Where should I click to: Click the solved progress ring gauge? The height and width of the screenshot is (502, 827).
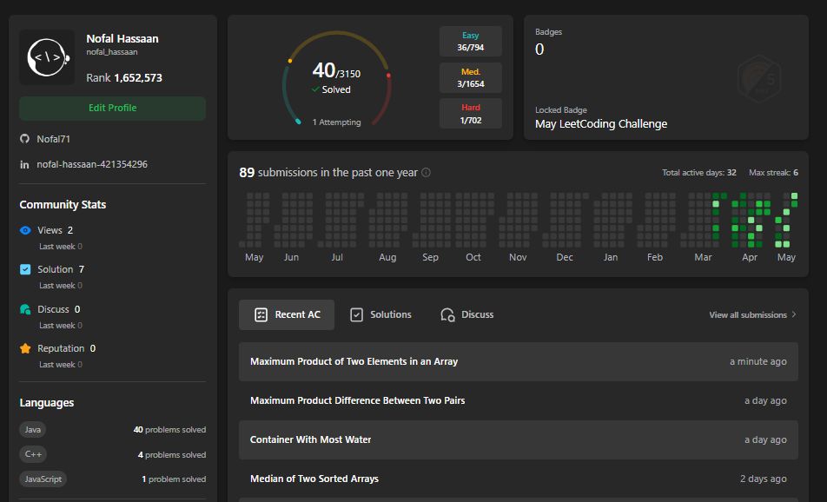click(336, 78)
